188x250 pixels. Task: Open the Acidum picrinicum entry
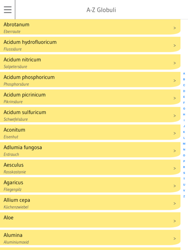click(x=90, y=97)
